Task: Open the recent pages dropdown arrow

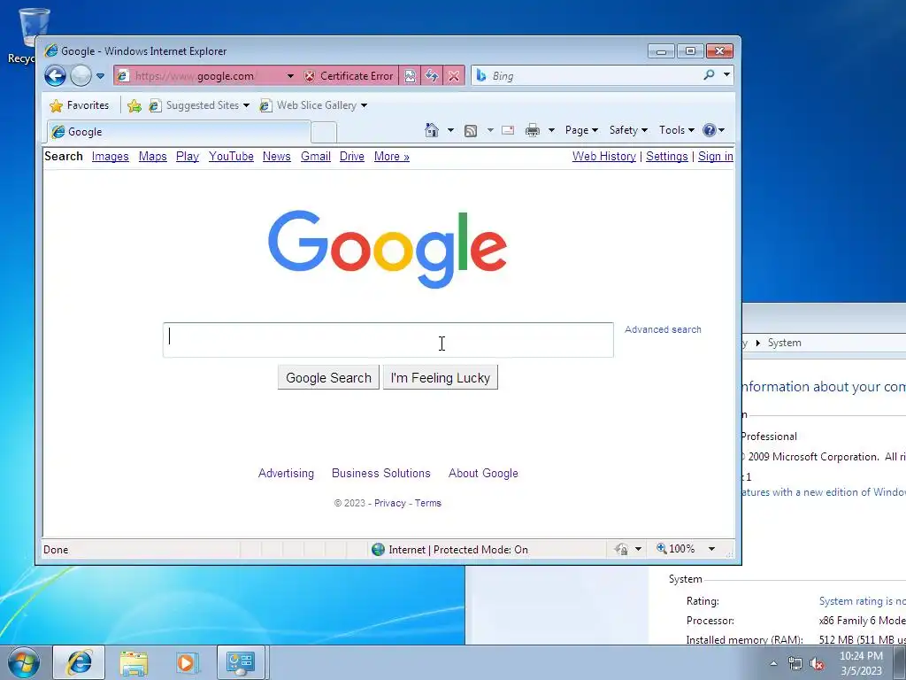Action: pos(100,76)
